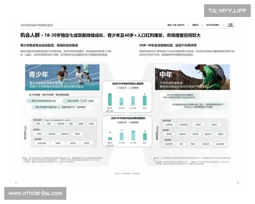Click the 公路自行车 tag in the teen panel

(x=65, y=134)
